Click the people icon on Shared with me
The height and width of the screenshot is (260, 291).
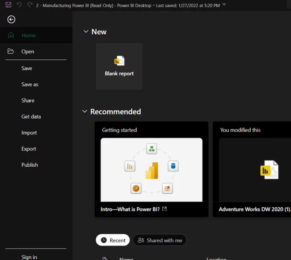141,240
